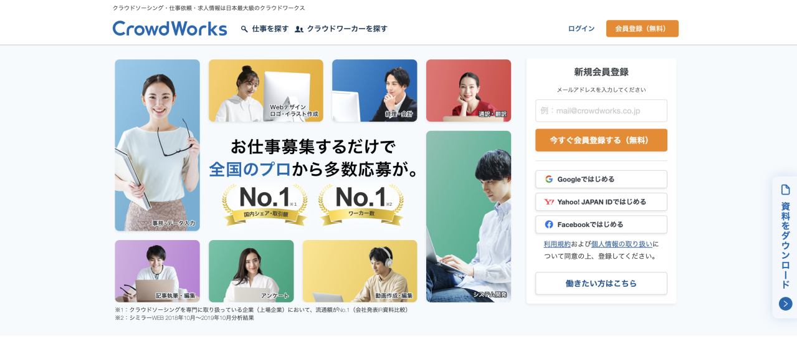The height and width of the screenshot is (338, 797).
Task: Click the Yahoo! JAPAN logo icon
Action: 549,202
